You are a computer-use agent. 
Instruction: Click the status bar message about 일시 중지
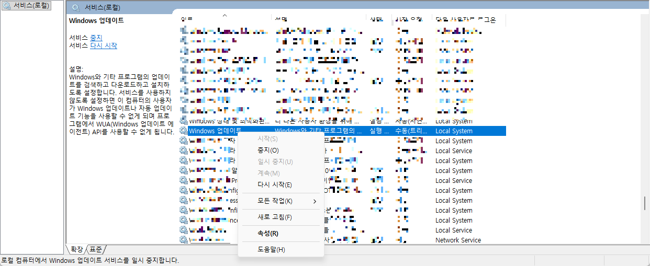(x=90, y=260)
